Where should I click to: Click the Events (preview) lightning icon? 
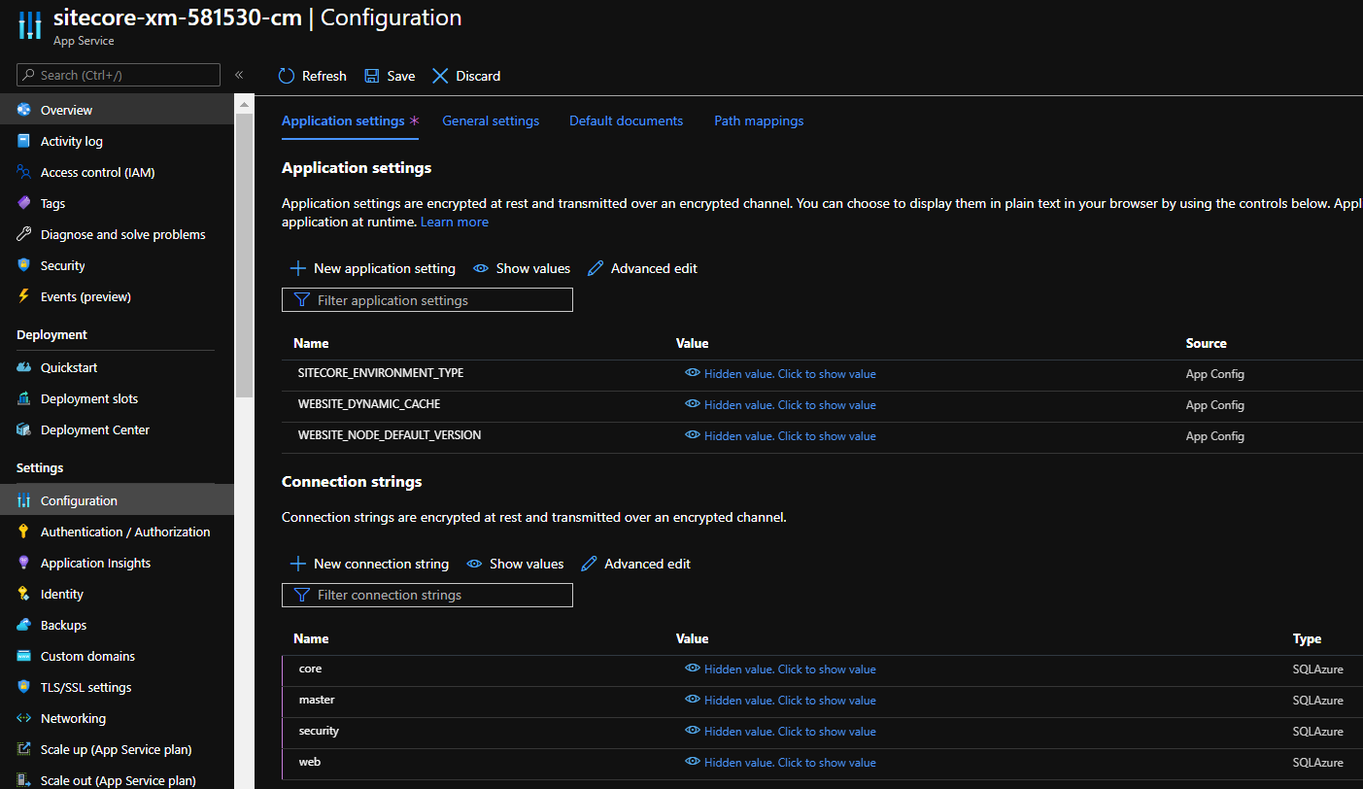(x=24, y=296)
